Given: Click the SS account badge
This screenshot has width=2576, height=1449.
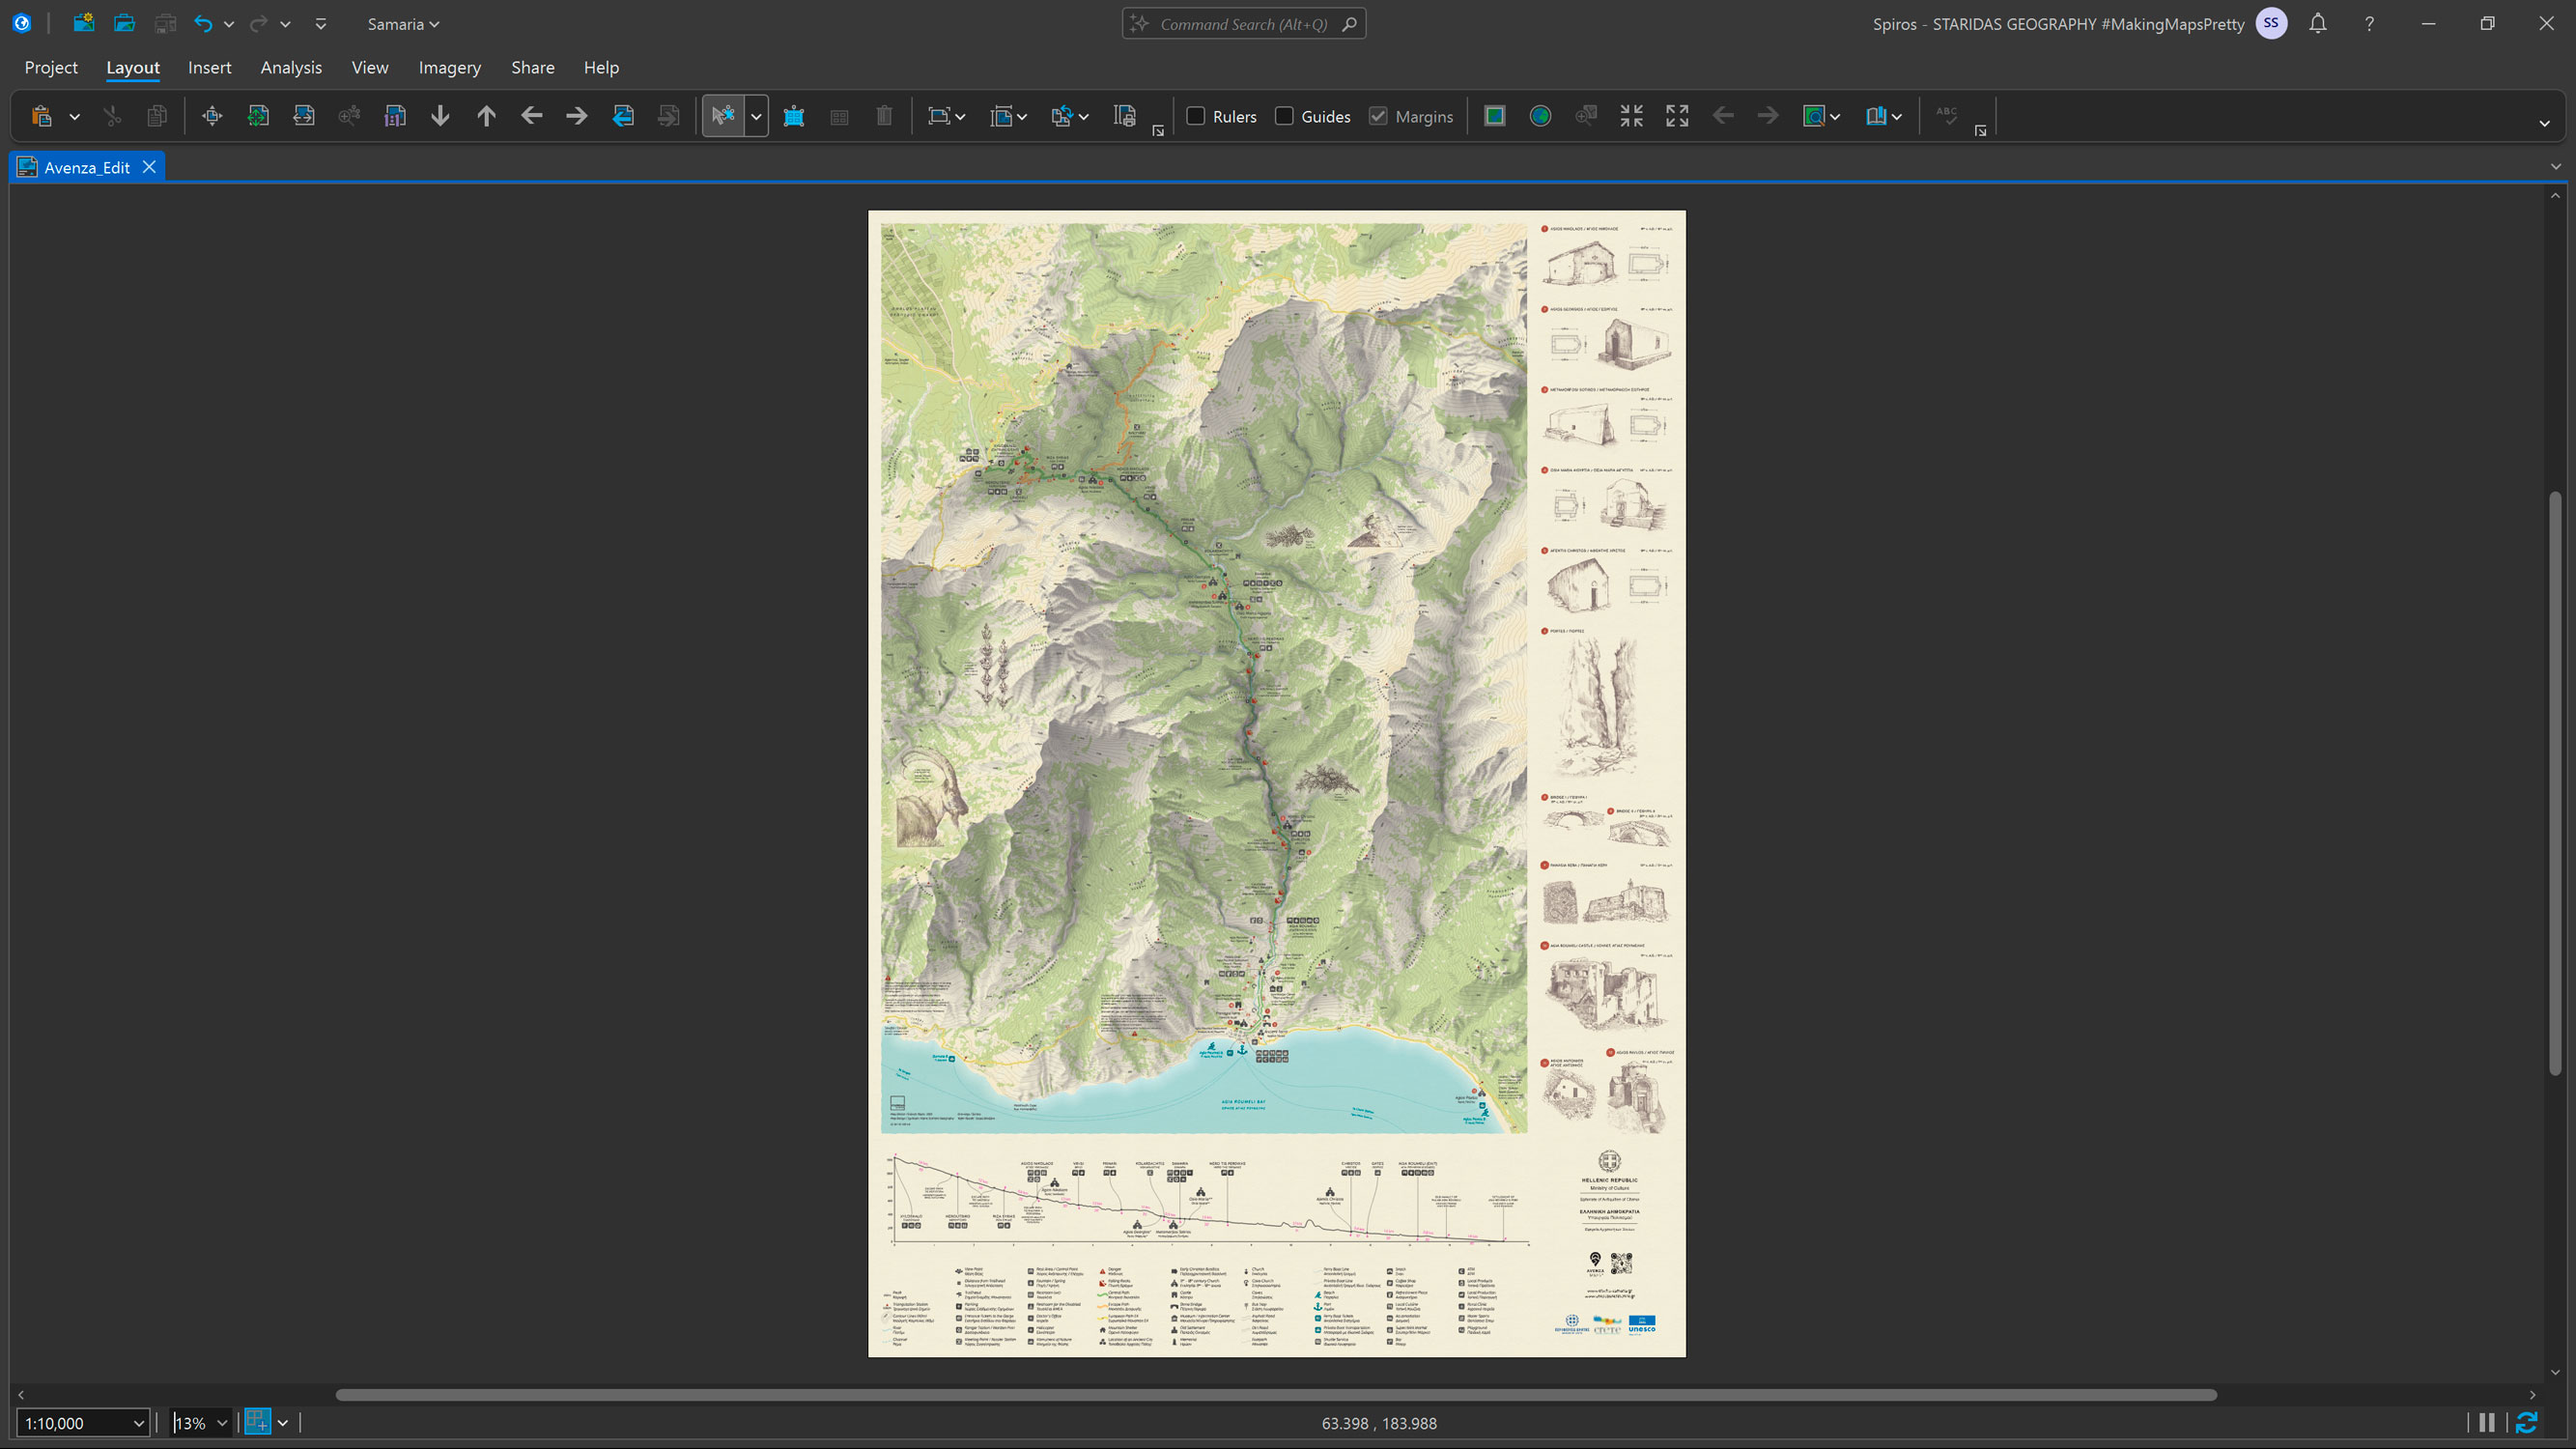Looking at the screenshot, I should 2271,23.
